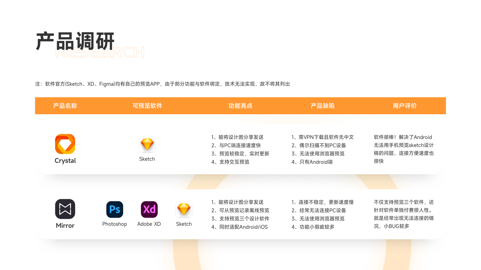Click the Sketch label in the Mirror row
The image size is (481, 270).
click(184, 224)
